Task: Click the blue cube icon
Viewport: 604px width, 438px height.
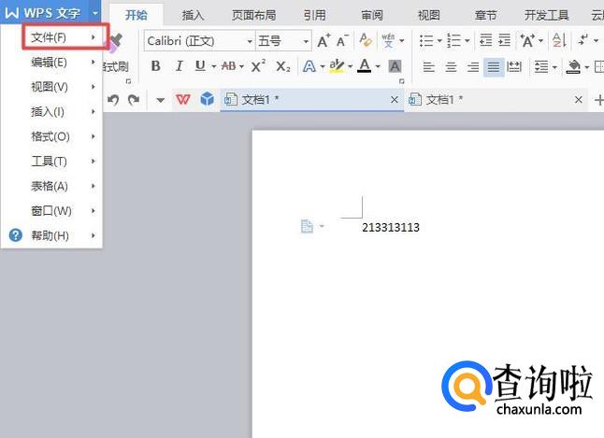Action: [208, 99]
